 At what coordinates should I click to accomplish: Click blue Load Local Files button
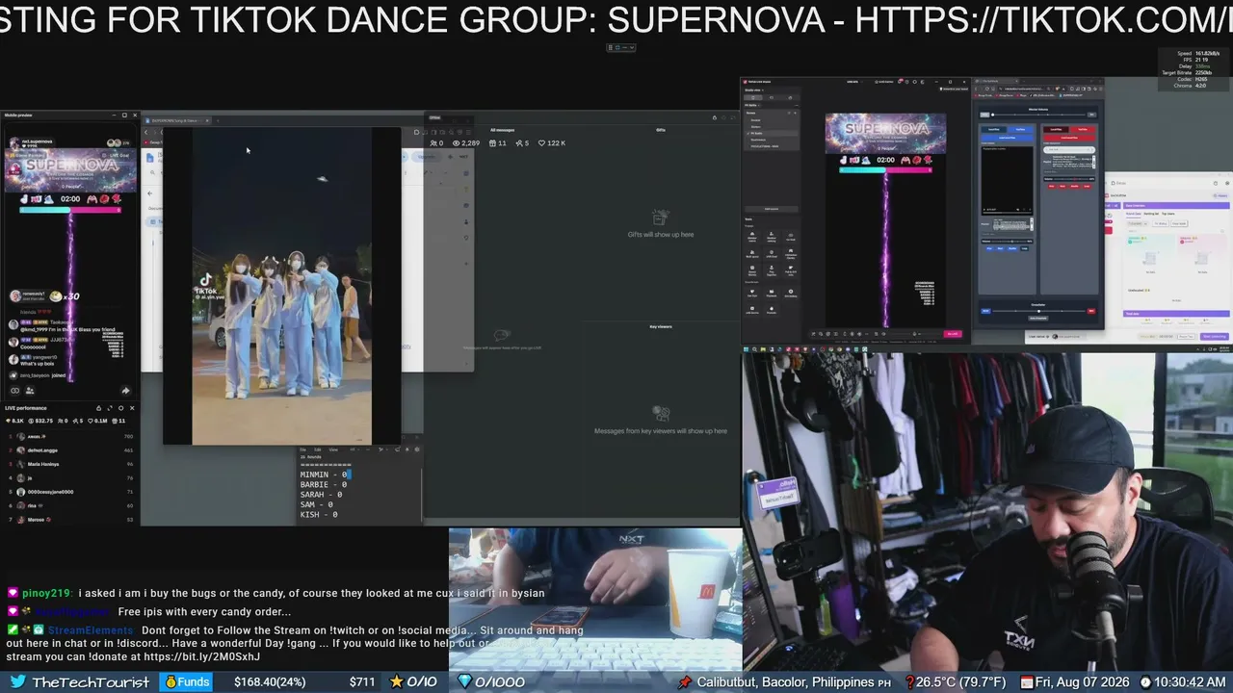click(x=1007, y=138)
